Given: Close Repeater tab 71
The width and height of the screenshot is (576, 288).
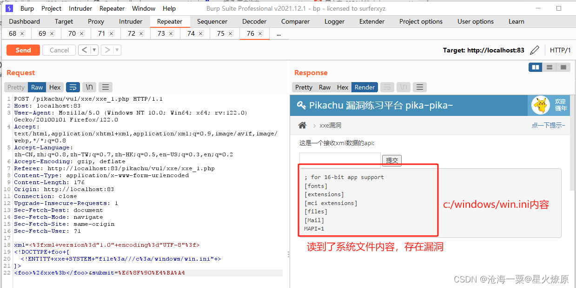Looking at the screenshot, I should point(111,33).
